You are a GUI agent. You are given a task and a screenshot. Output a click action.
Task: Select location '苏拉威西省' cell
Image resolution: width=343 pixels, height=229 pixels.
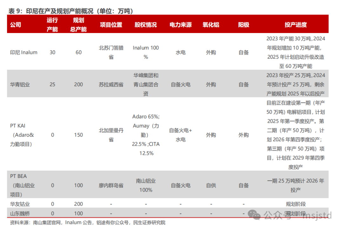point(111,85)
